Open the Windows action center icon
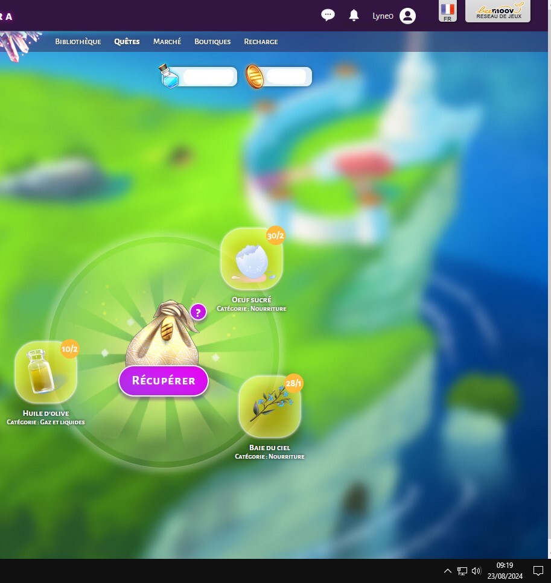 click(x=538, y=571)
